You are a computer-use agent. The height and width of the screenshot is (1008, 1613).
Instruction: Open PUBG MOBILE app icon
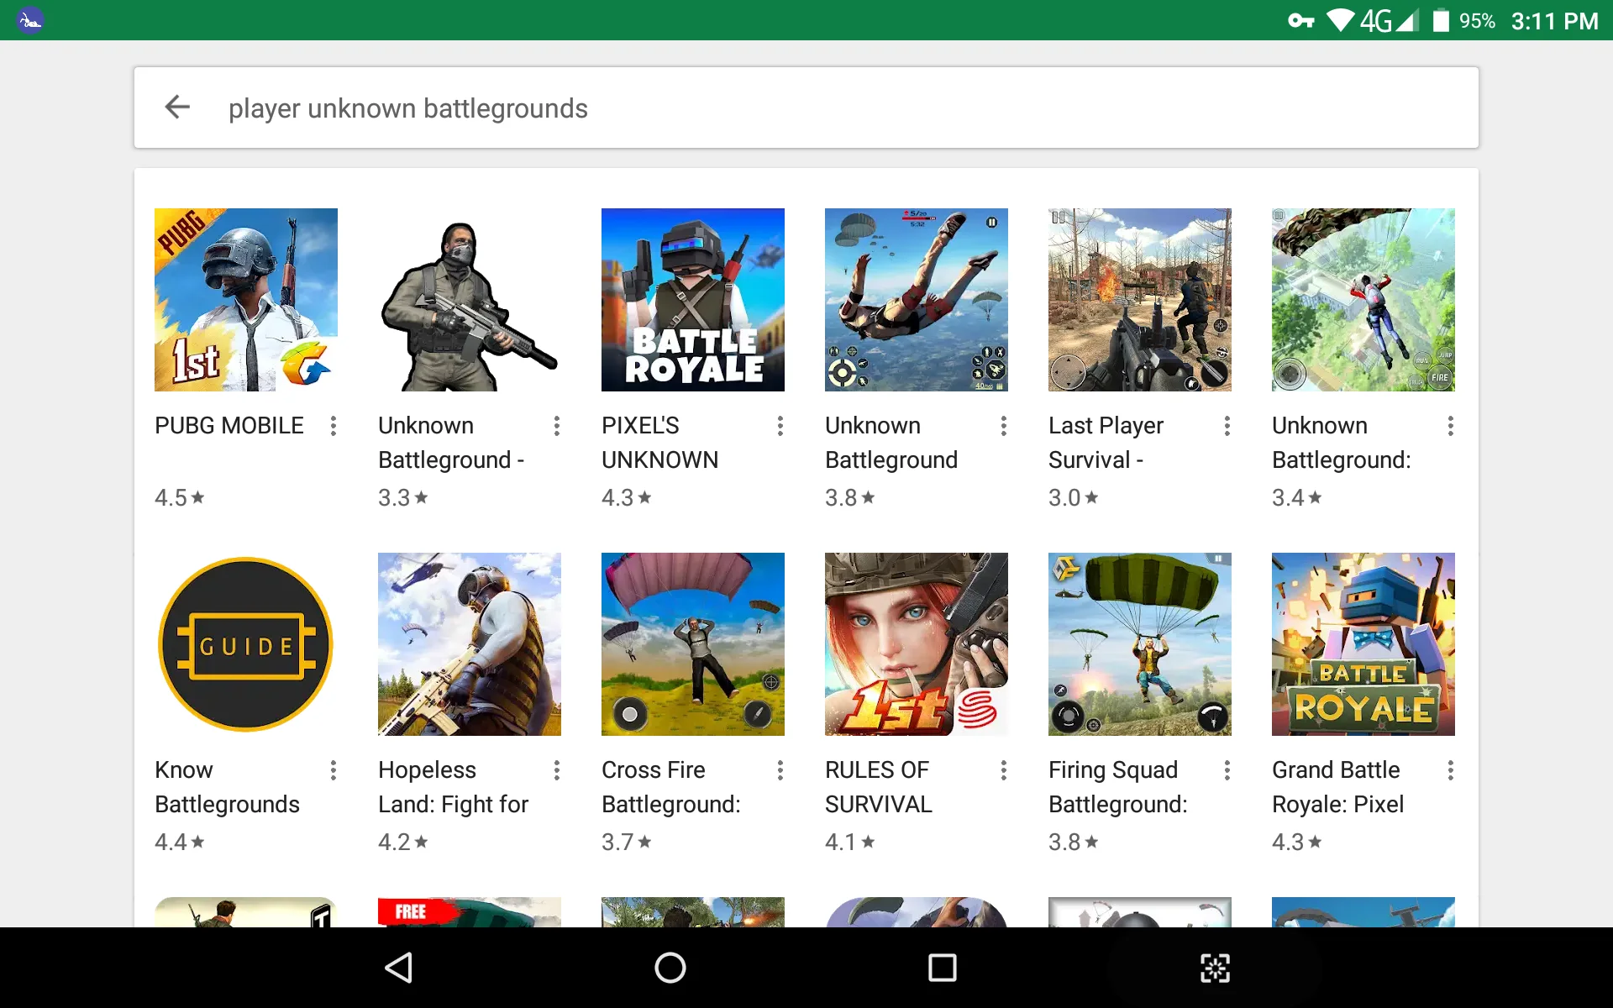click(x=245, y=300)
